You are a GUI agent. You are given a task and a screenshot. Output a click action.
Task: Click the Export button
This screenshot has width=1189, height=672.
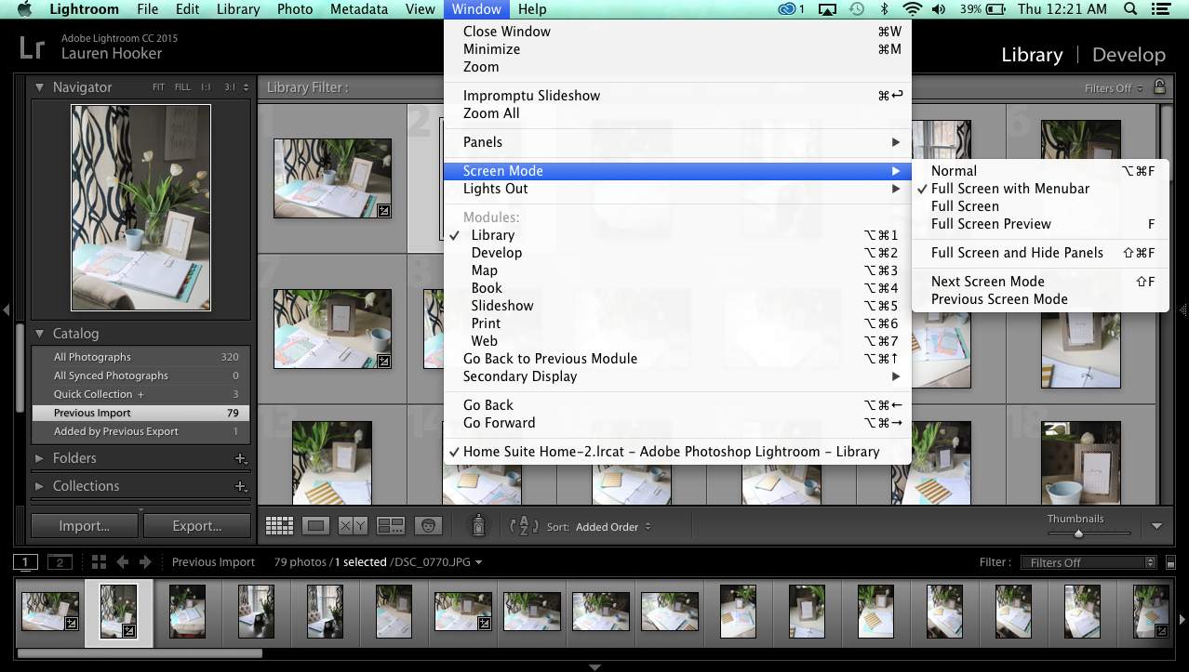(197, 525)
